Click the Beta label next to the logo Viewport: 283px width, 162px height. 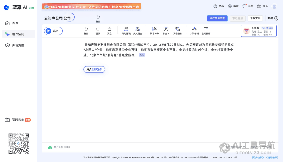click(31, 8)
